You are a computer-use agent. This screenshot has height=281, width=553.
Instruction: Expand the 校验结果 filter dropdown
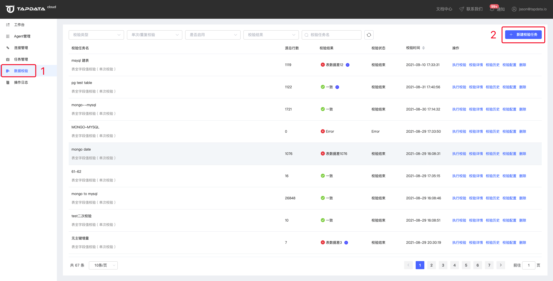(271, 35)
